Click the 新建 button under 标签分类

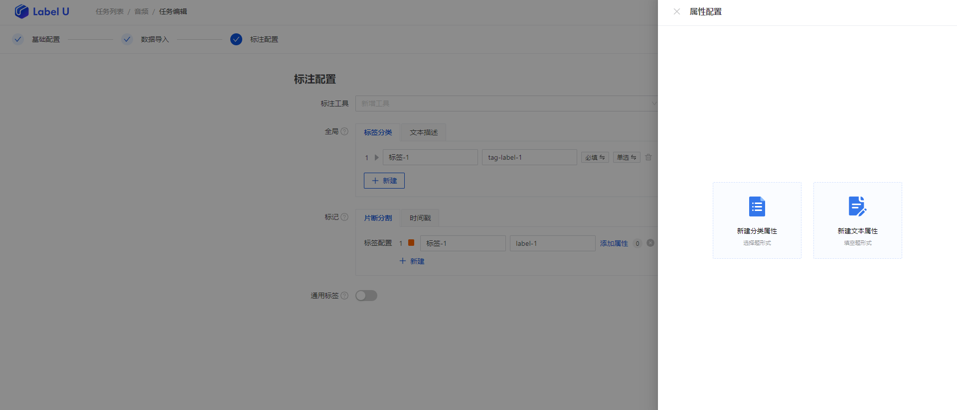[x=384, y=181]
